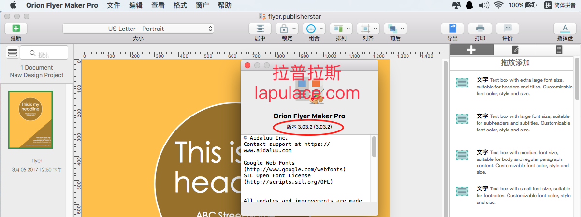Screen dimensions: 581x217
Task: Click the Group (组合) toolbar icon
Action: 311,29
